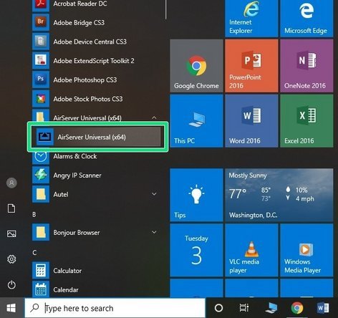Launch the Google Chrome tile
Viewport: 338px width, 318px height.
coord(196,66)
